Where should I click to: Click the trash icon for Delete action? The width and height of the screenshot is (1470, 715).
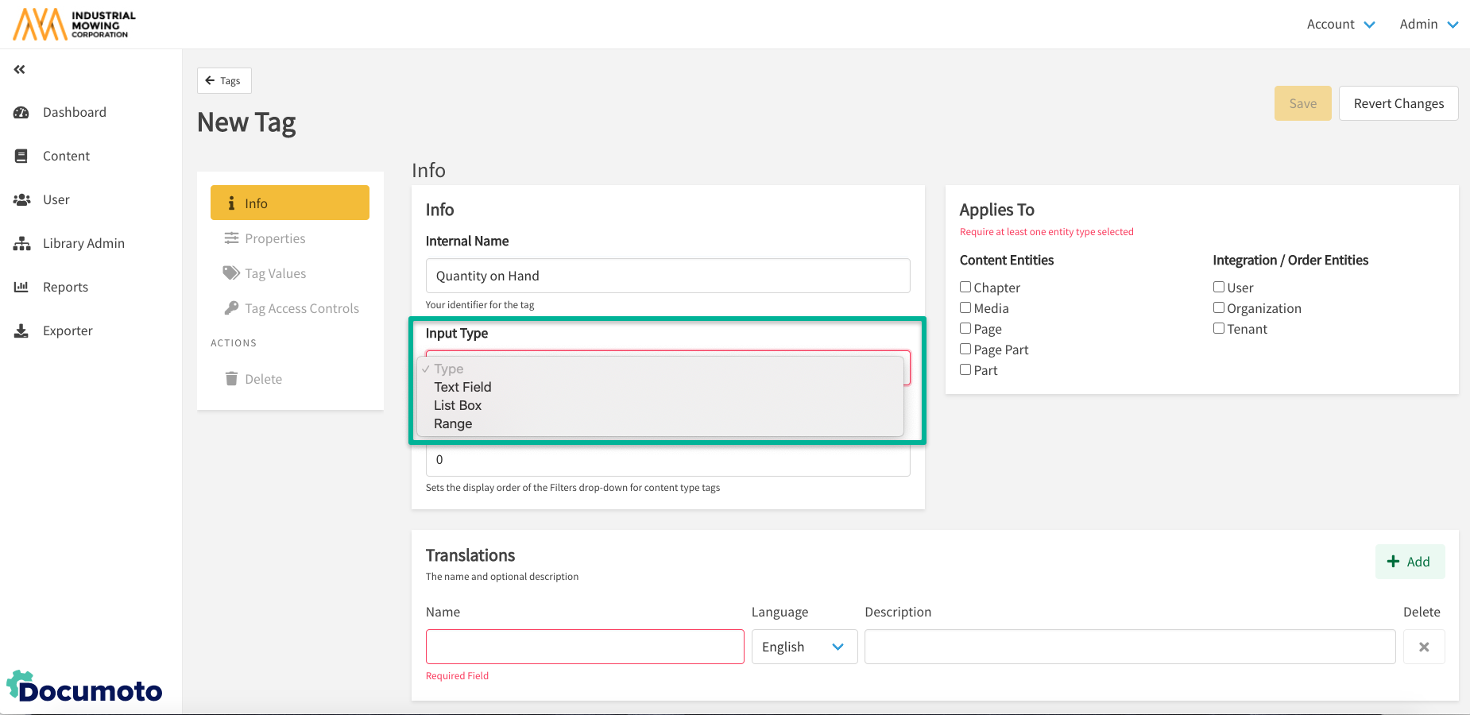[x=231, y=379]
